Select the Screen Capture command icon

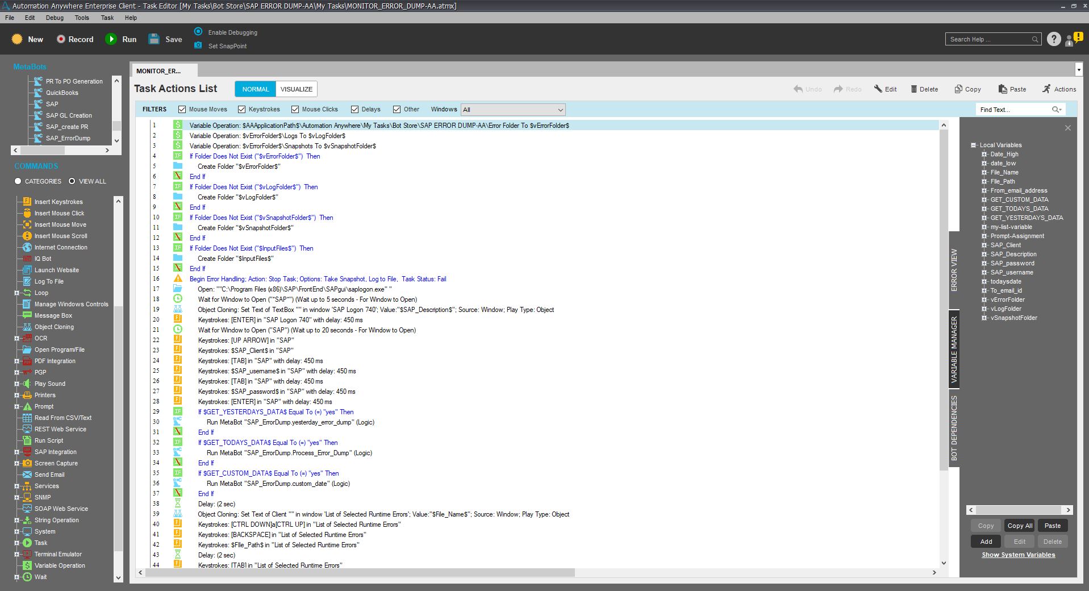pos(27,463)
